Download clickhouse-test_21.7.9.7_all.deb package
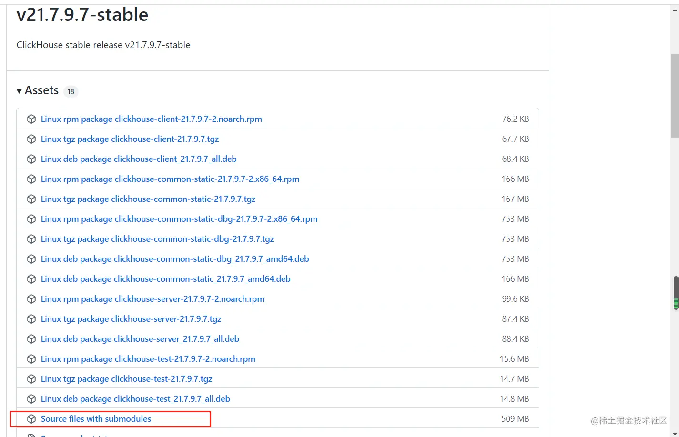This screenshot has height=437, width=679. (x=135, y=399)
